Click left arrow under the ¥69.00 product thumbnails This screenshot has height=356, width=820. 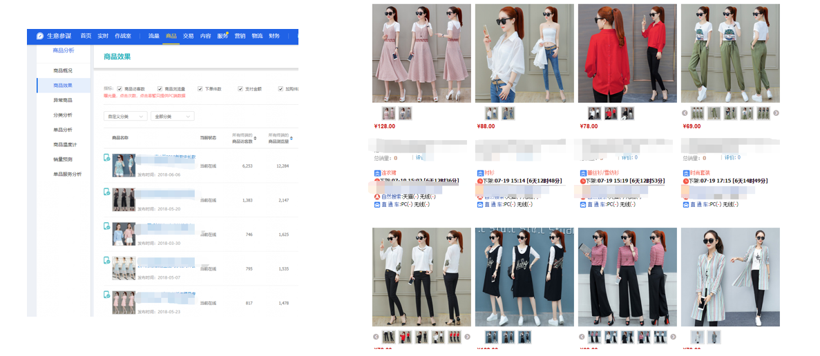tap(685, 113)
